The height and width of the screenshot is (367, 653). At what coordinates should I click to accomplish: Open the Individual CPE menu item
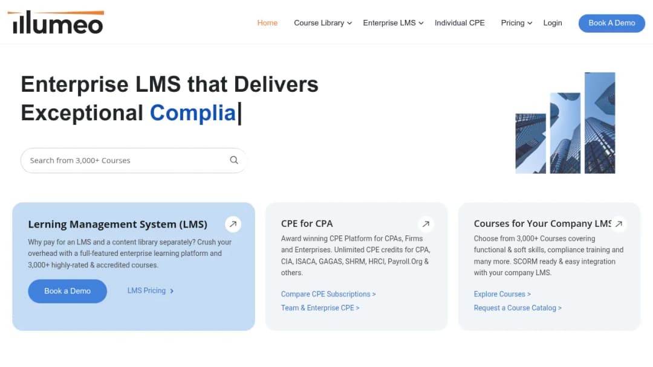tap(460, 23)
